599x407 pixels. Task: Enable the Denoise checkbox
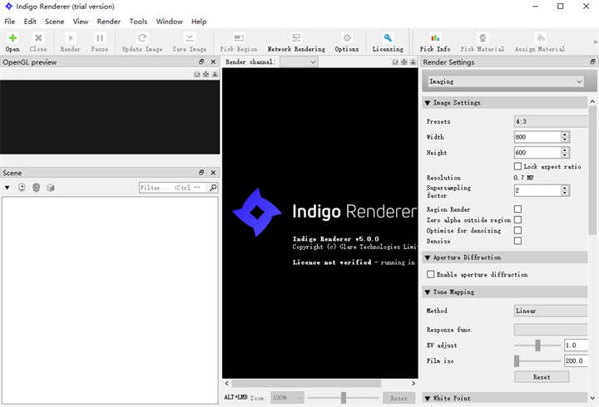(x=517, y=241)
